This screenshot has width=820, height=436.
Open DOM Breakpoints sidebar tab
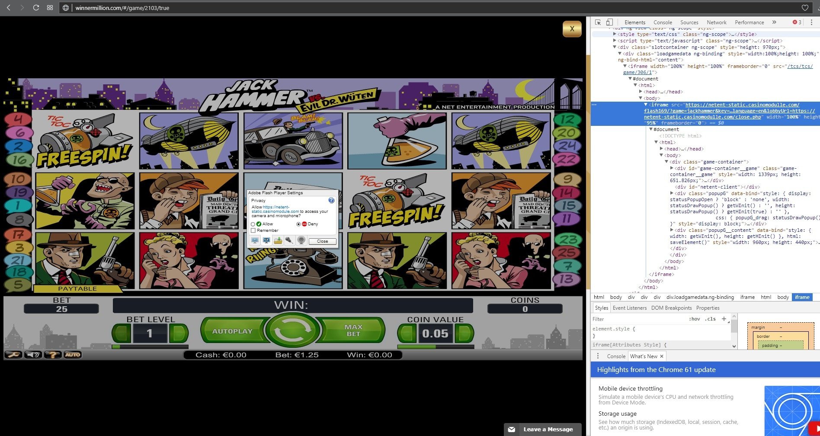coord(671,308)
